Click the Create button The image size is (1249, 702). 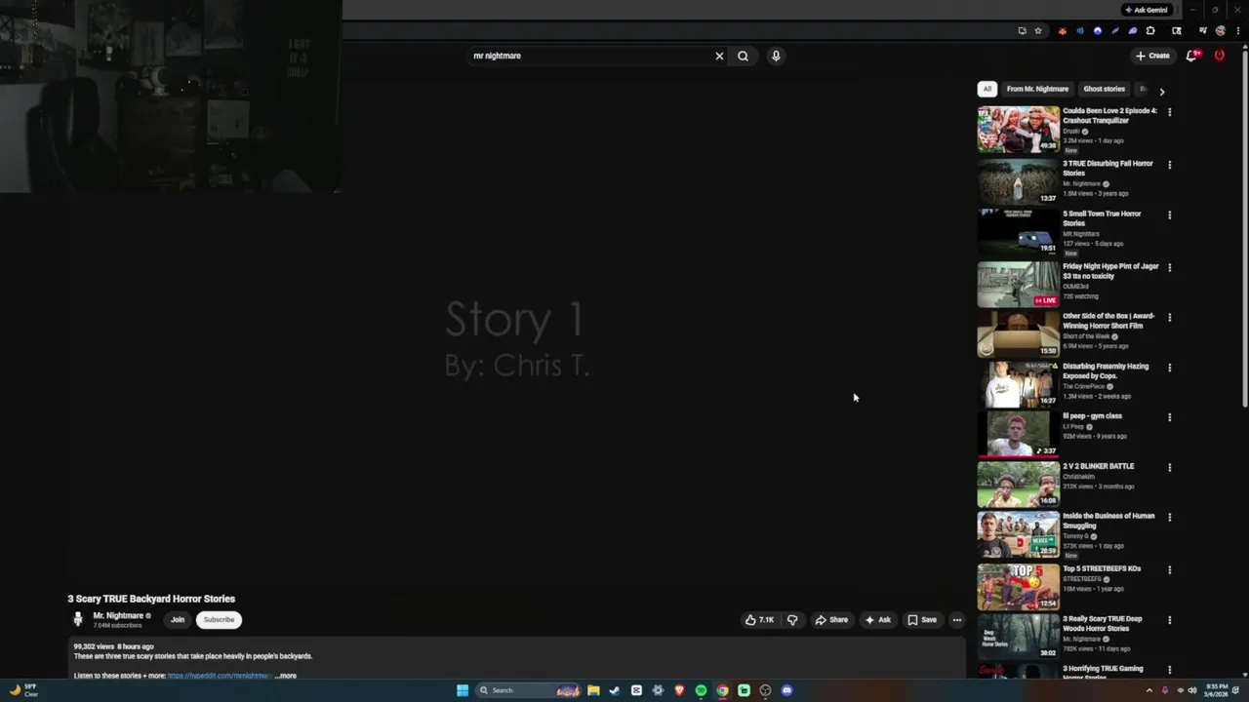1152,56
